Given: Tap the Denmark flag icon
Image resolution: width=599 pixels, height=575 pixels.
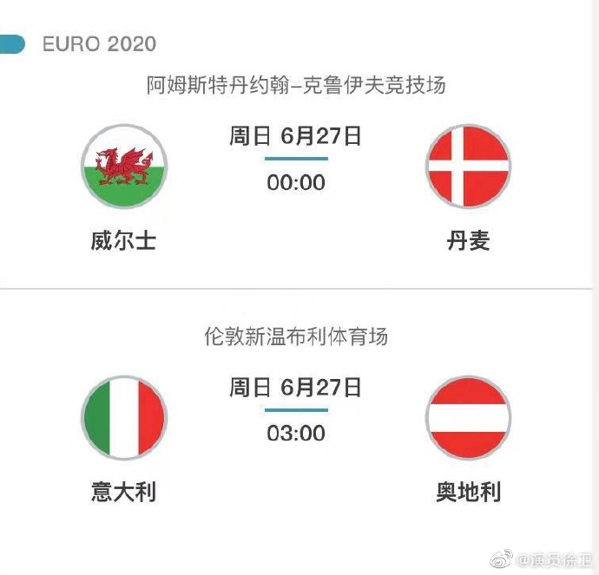Looking at the screenshot, I should (x=469, y=167).
